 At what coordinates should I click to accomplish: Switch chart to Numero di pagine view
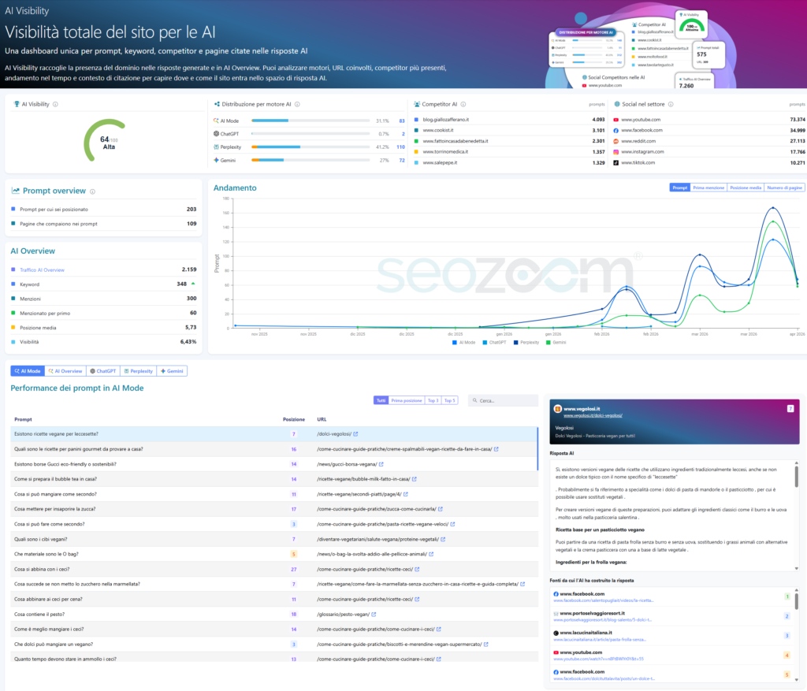tap(784, 188)
